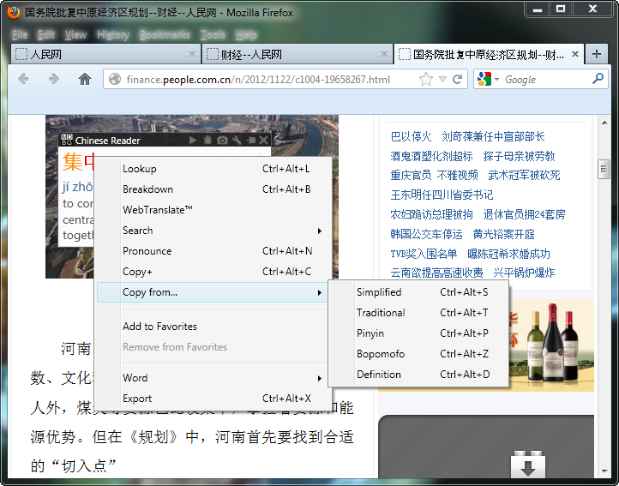The image size is (619, 486).
Task: Open the View menu
Action: [x=75, y=35]
